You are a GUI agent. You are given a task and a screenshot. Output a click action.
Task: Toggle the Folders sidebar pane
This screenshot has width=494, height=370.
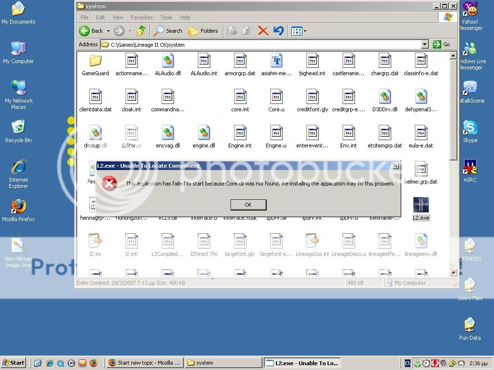204,30
